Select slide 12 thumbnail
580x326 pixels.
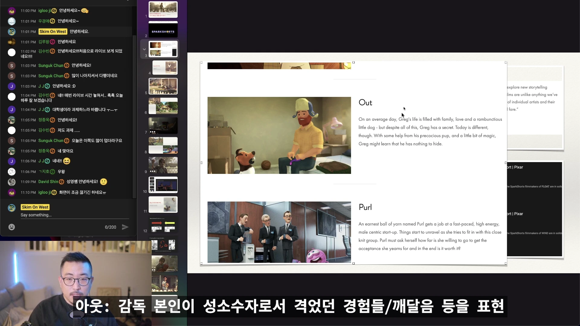163,224
